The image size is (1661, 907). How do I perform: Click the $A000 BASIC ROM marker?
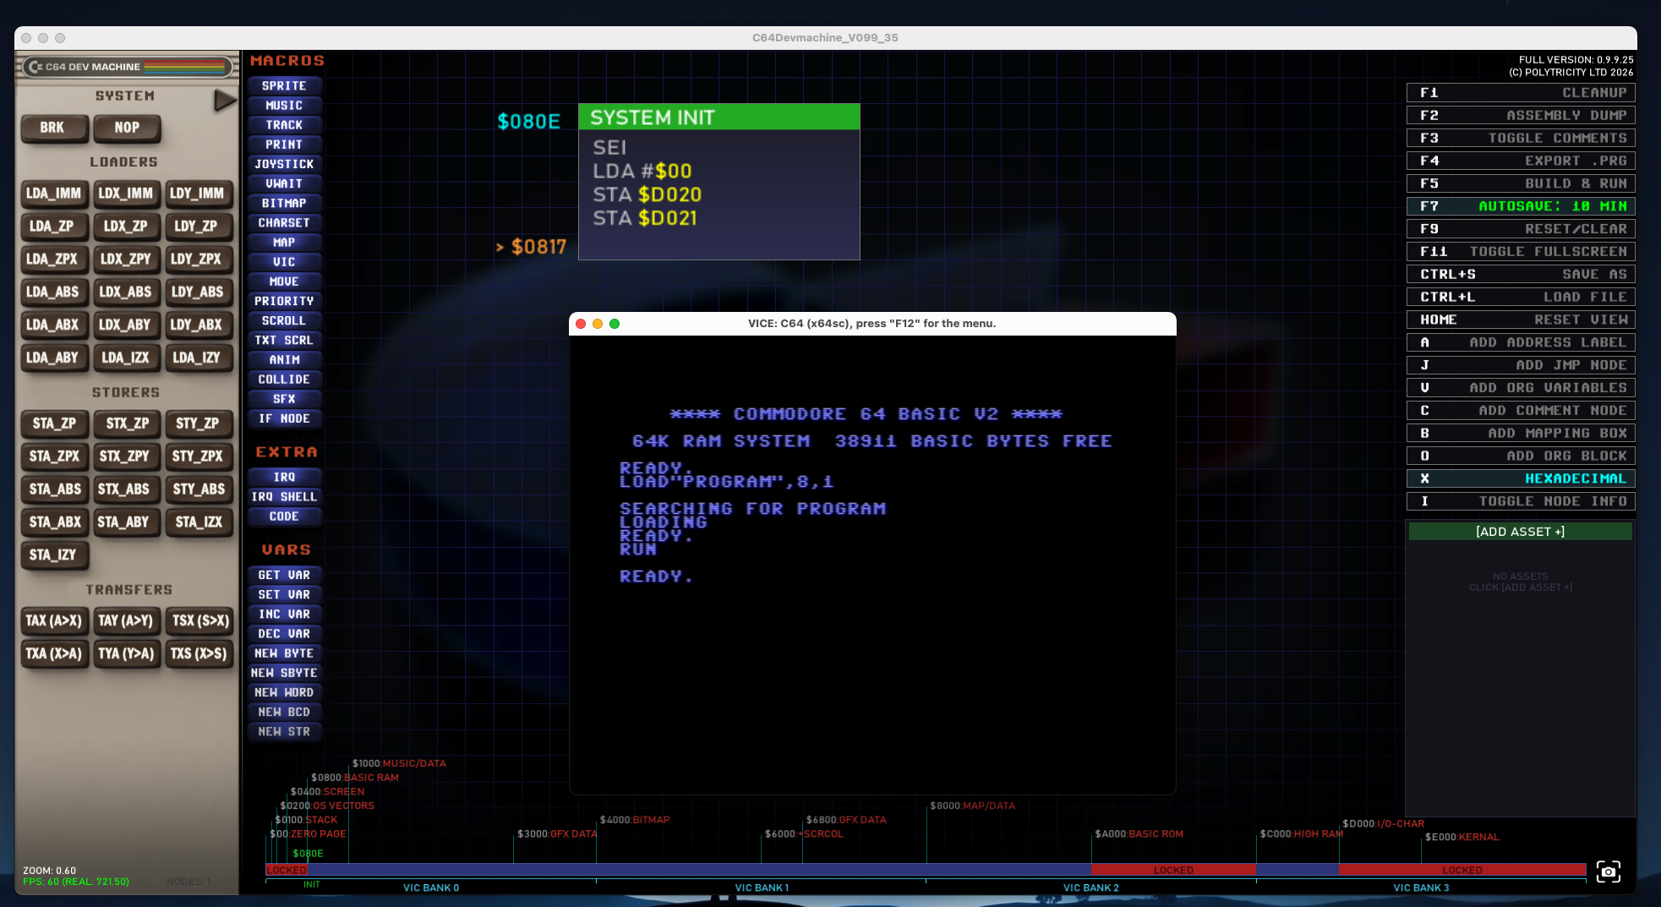1139,834
